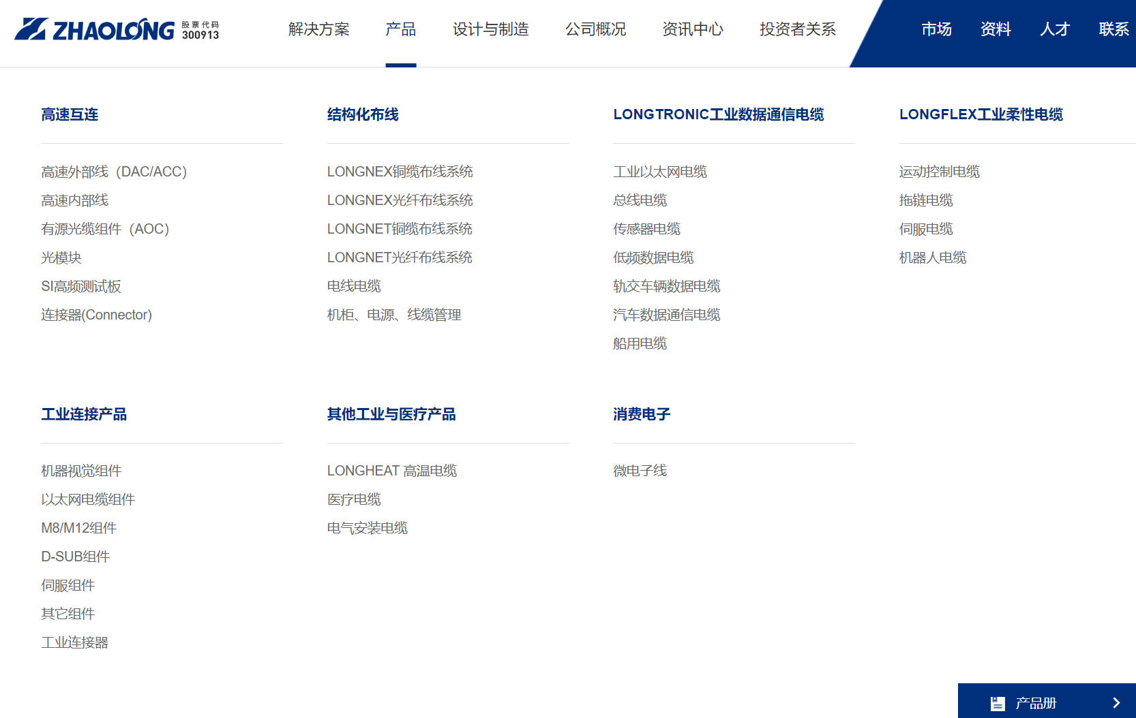Click the 微电子线 link
1136x718 pixels.
(x=640, y=471)
